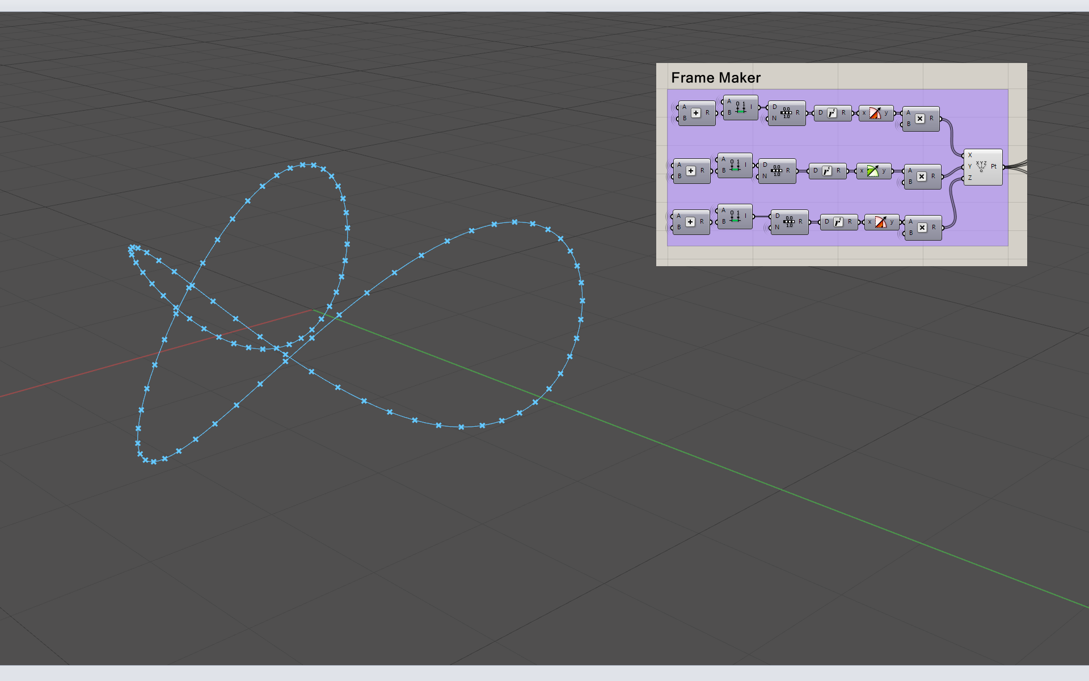The height and width of the screenshot is (681, 1089).
Task: Select the Construct Point XYZ component
Action: coord(983,167)
